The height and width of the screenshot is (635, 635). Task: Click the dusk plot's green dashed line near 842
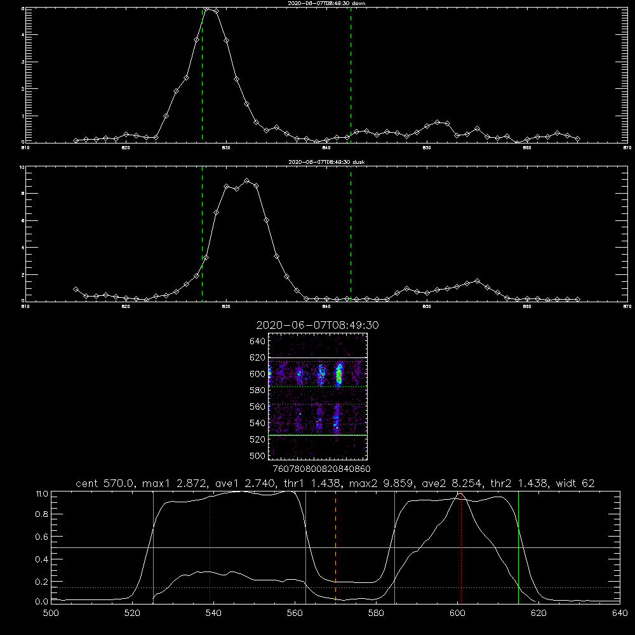point(351,234)
